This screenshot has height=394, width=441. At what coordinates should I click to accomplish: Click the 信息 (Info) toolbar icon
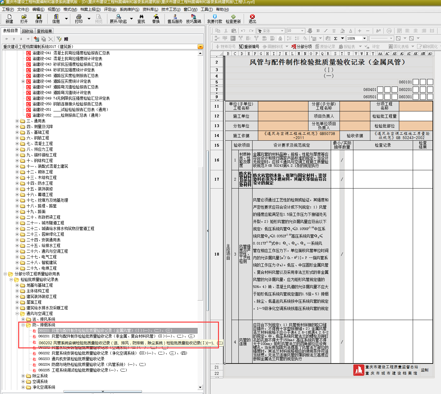click(x=56, y=19)
